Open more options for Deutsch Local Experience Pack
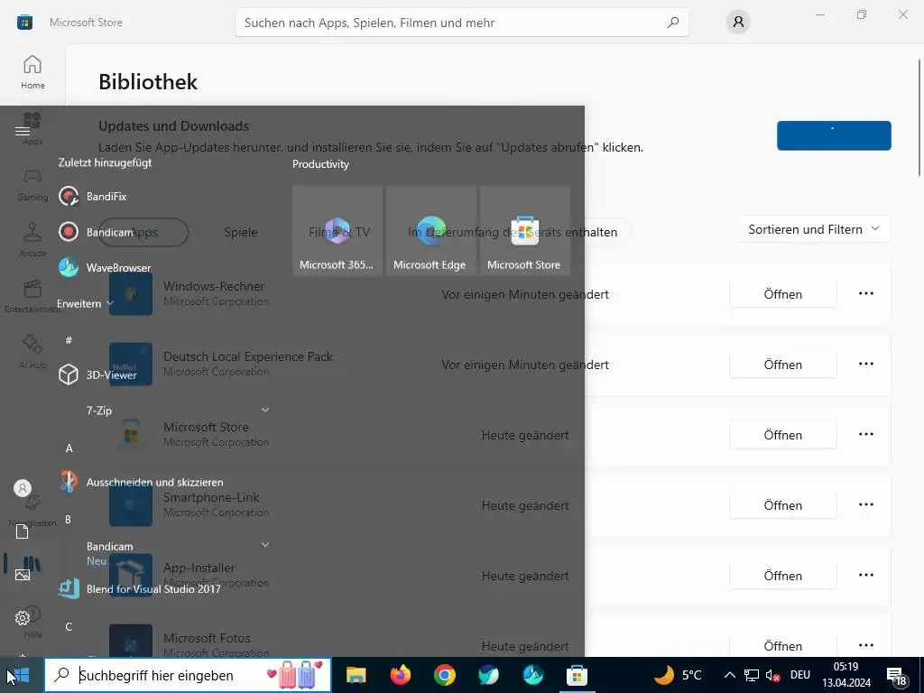 (x=865, y=365)
